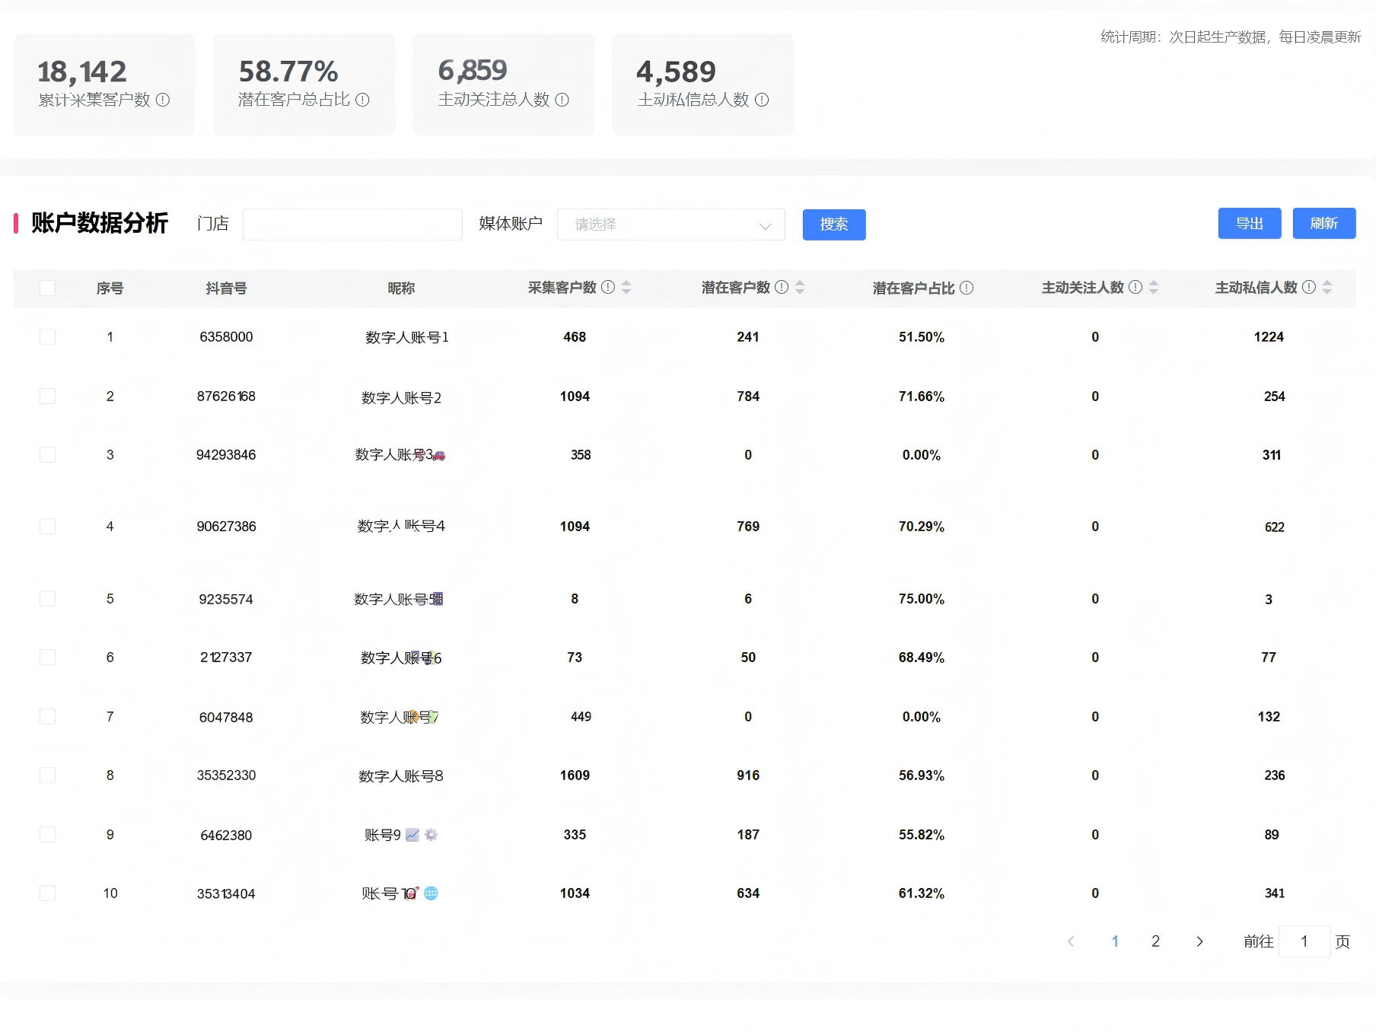The height and width of the screenshot is (1032, 1376).
Task: Sort the table by 采集客户数
Action: pyautogui.click(x=625, y=288)
